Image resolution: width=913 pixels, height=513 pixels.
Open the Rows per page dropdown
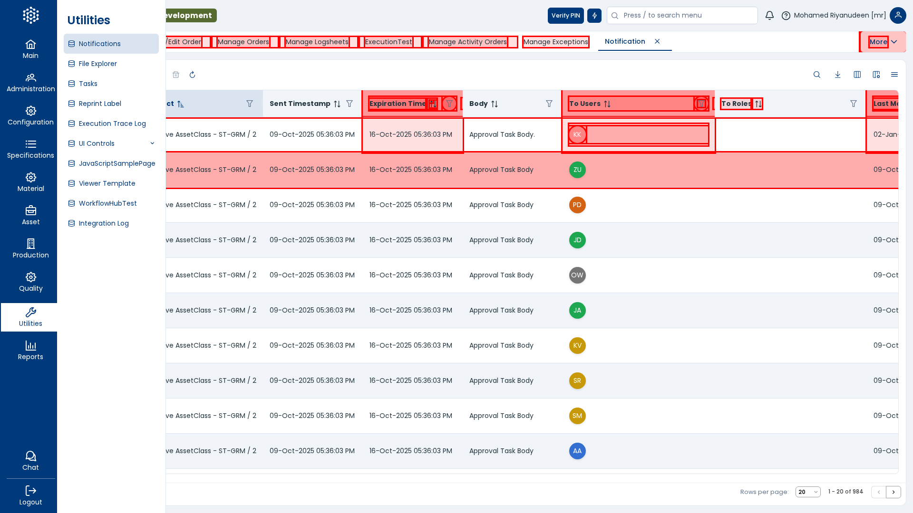click(x=807, y=492)
